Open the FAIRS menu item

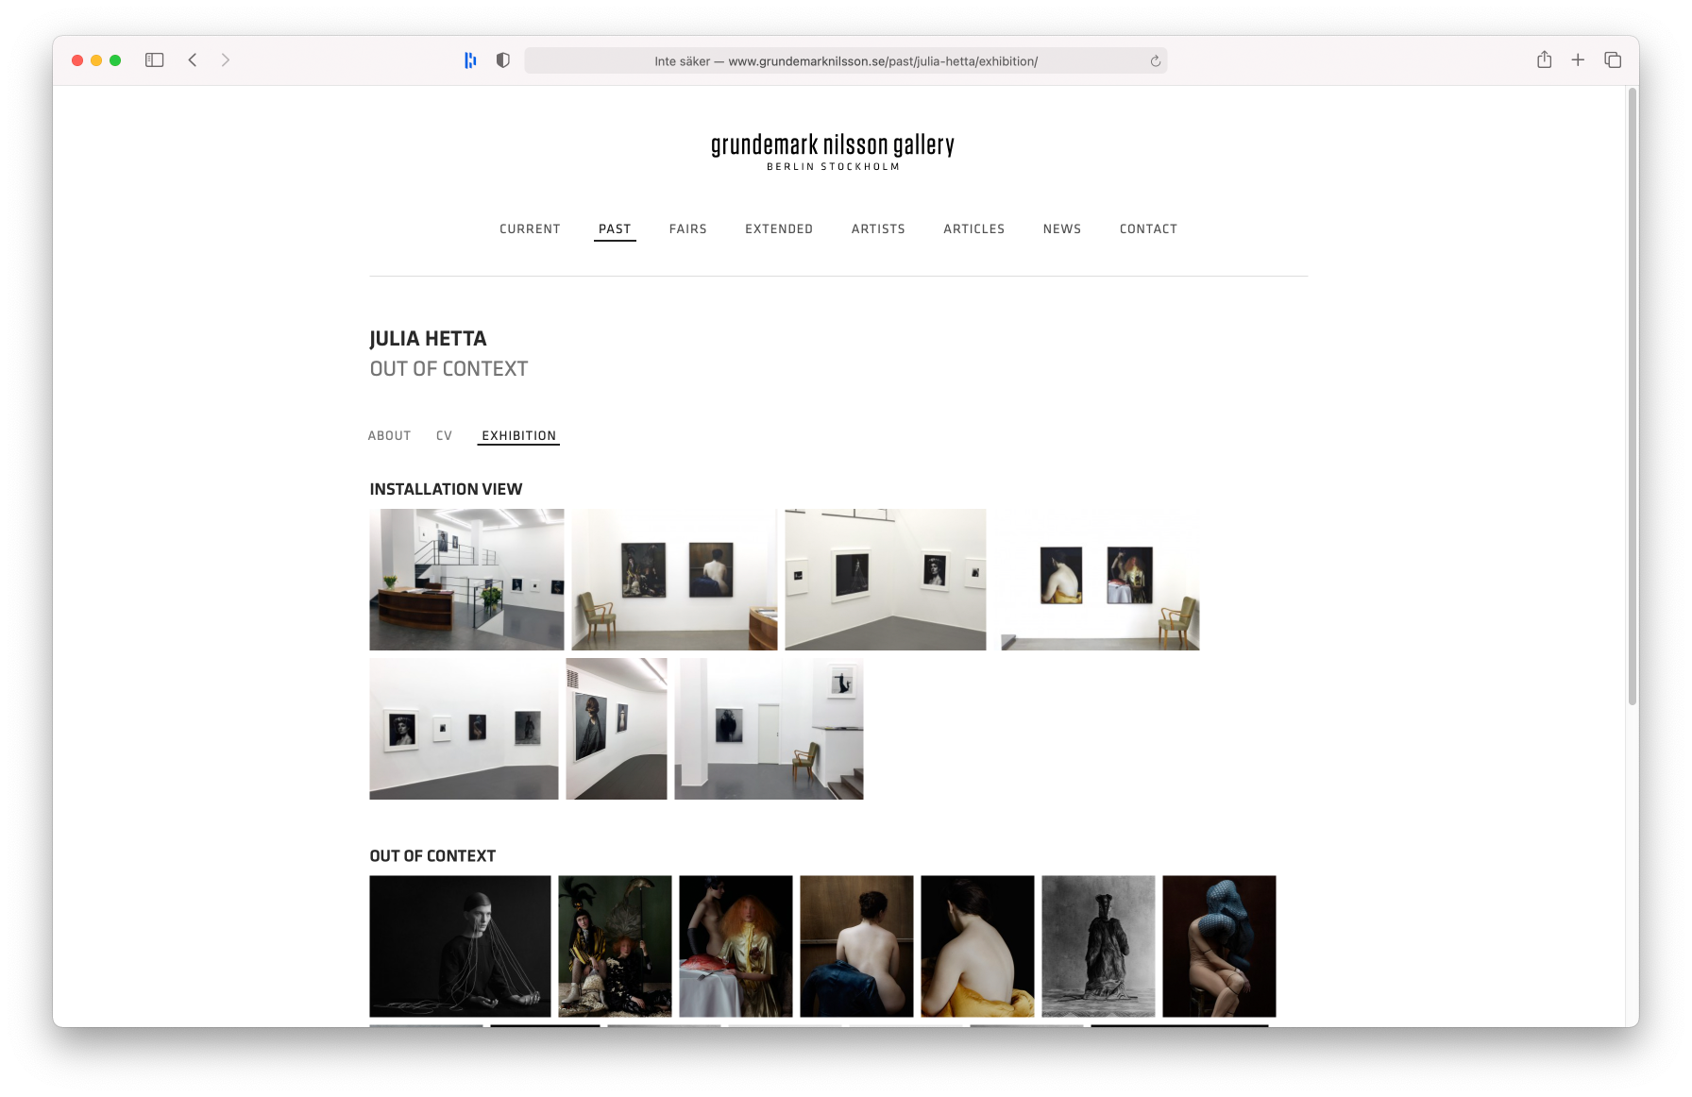[688, 229]
